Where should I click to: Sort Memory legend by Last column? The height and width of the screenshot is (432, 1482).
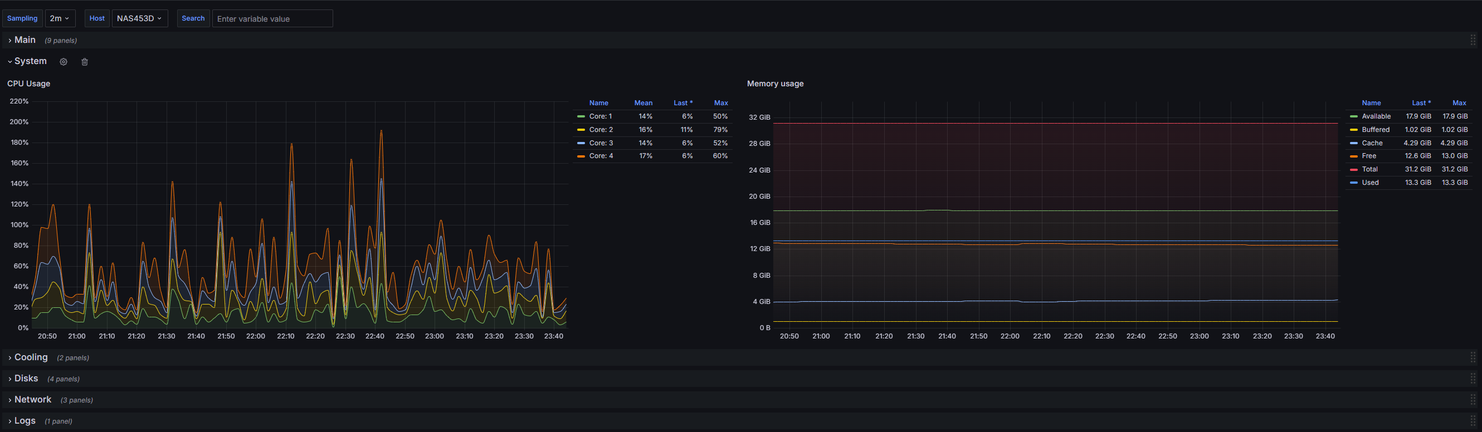(1421, 103)
